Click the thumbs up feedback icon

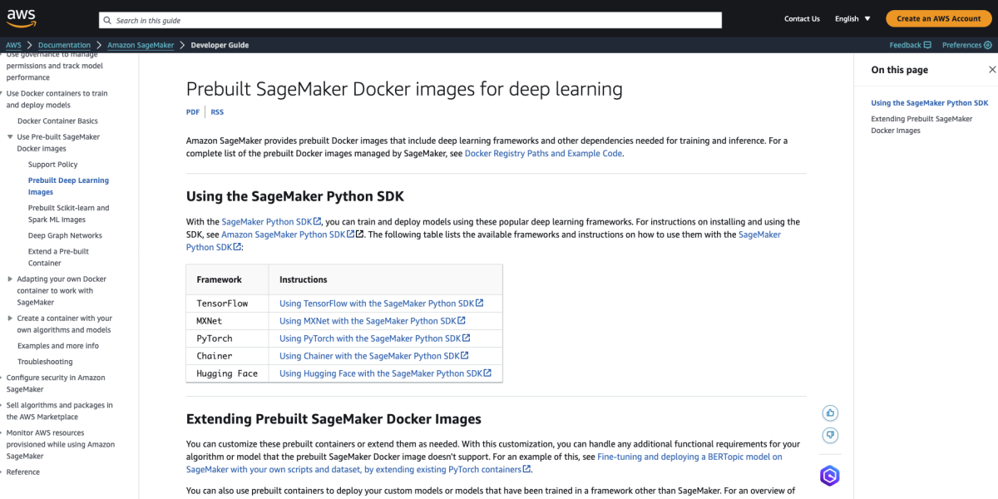click(x=829, y=413)
